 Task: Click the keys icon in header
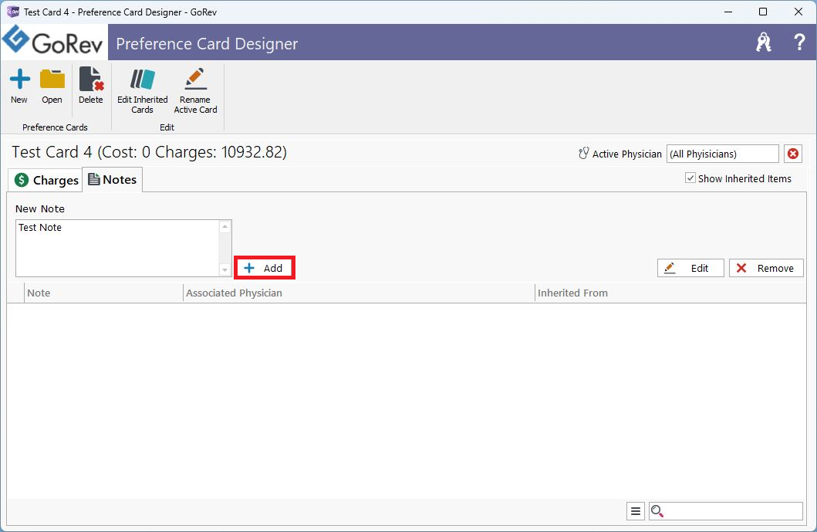[x=764, y=42]
